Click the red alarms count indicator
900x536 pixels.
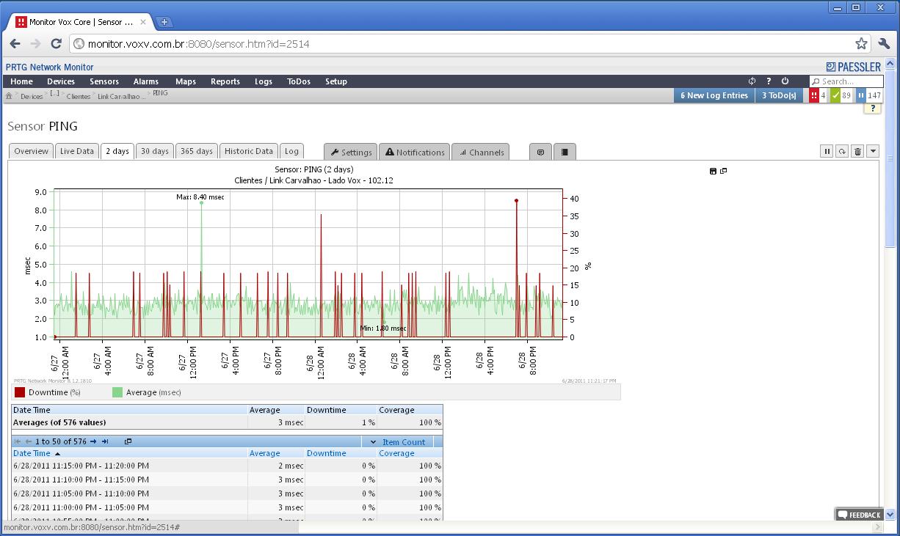point(818,95)
